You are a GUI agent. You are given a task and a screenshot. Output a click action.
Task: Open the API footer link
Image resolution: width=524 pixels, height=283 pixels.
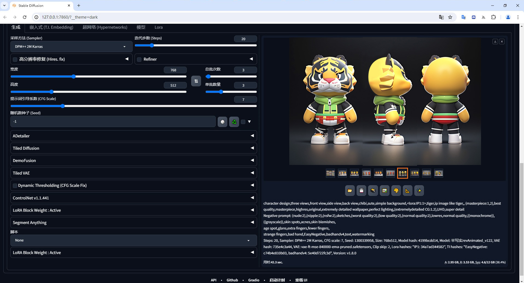tap(214, 280)
